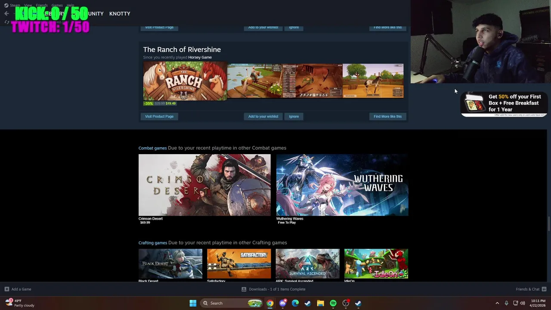The width and height of the screenshot is (551, 310).
Task: Open the Help menu
Action: tap(70, 6)
